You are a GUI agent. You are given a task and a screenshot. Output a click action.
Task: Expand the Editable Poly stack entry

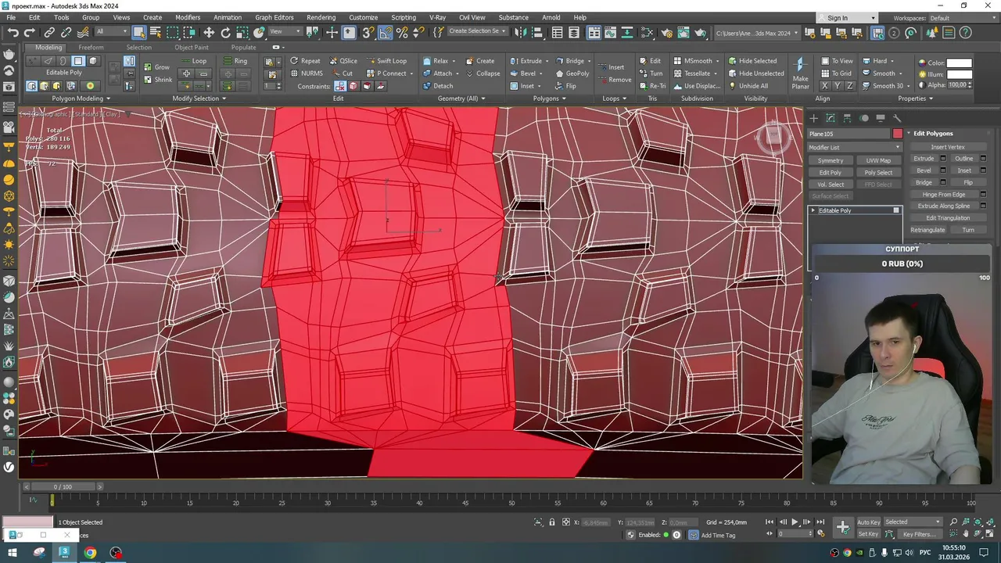point(813,210)
